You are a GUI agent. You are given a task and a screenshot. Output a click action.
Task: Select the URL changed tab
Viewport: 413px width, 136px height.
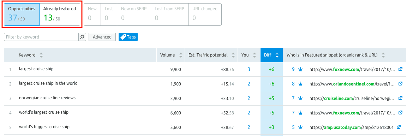pos(205,14)
